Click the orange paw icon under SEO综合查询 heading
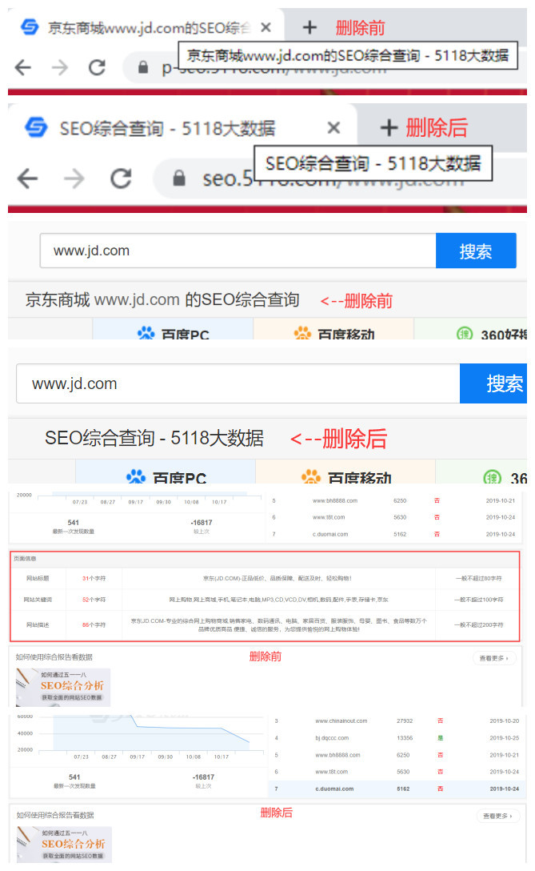Screen dimensions: 535x871 [311, 476]
